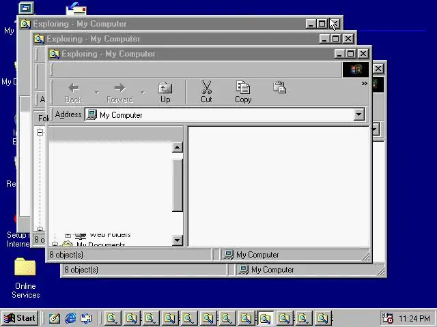Minimize the rearmost Exploring - My Computer window
The width and height of the screenshot is (437, 327).
[x=311, y=24]
